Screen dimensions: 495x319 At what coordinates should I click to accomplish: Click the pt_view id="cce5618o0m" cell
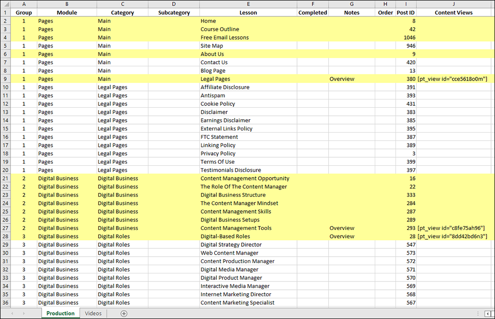click(453, 79)
